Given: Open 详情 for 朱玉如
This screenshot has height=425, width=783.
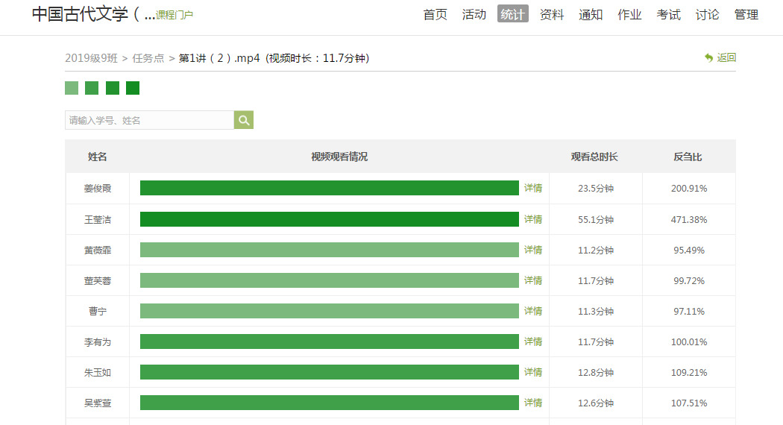Looking at the screenshot, I should (x=533, y=372).
